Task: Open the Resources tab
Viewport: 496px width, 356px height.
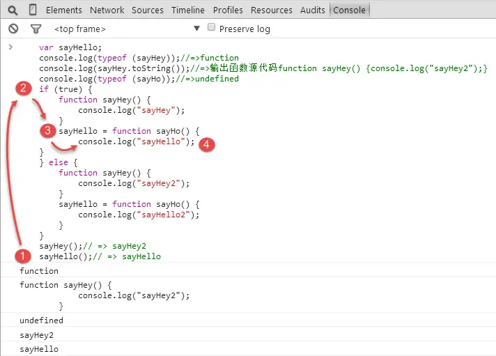Action: 272,10
